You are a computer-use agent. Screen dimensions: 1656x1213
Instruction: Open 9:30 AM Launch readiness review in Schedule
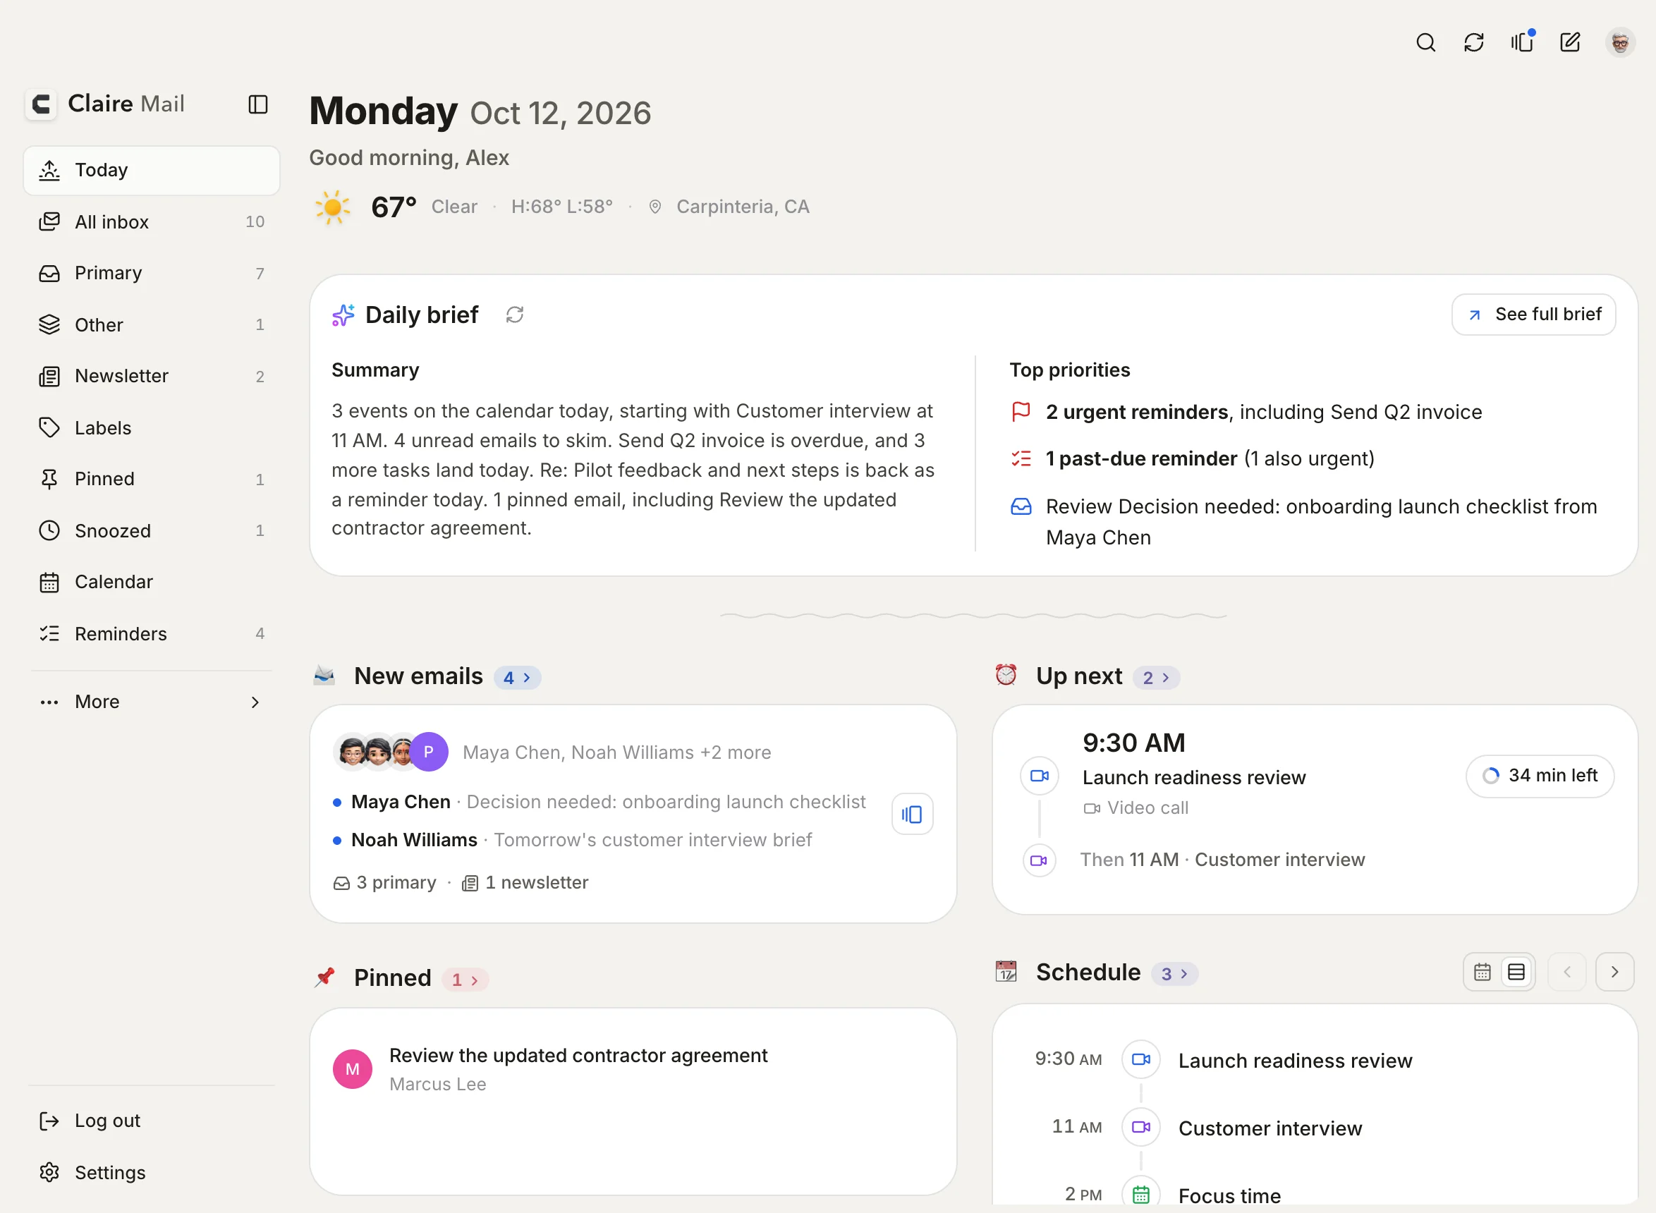1296,1060
